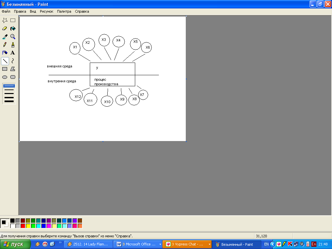Select the Rectangle shape tool
The height and width of the screenshot is (249, 332).
[5, 69]
